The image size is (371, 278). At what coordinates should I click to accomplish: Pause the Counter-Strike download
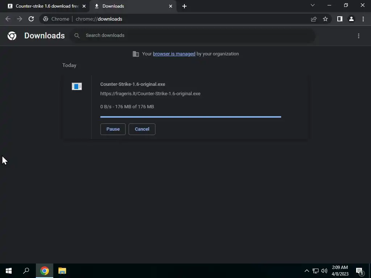[113, 129]
